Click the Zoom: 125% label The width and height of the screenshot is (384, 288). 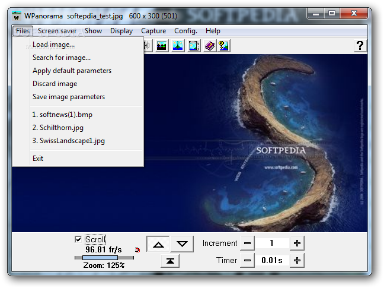pyautogui.click(x=104, y=265)
